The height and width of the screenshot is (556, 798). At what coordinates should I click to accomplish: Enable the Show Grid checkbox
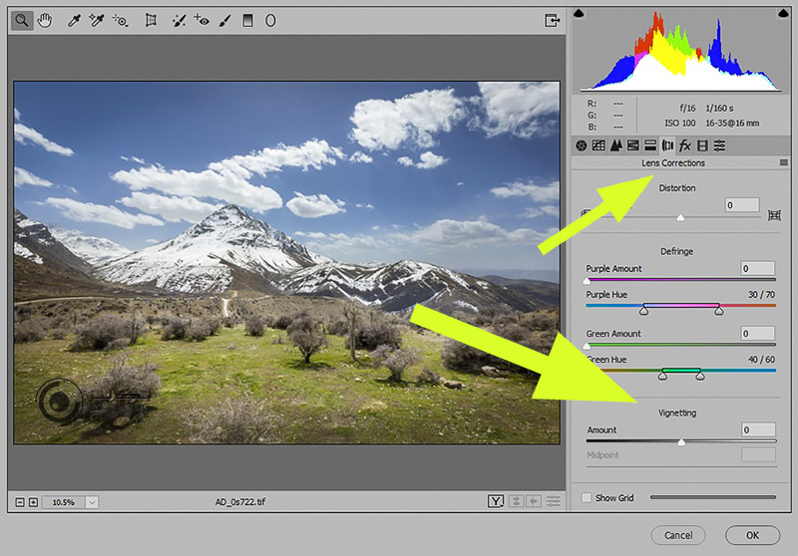pos(587,497)
